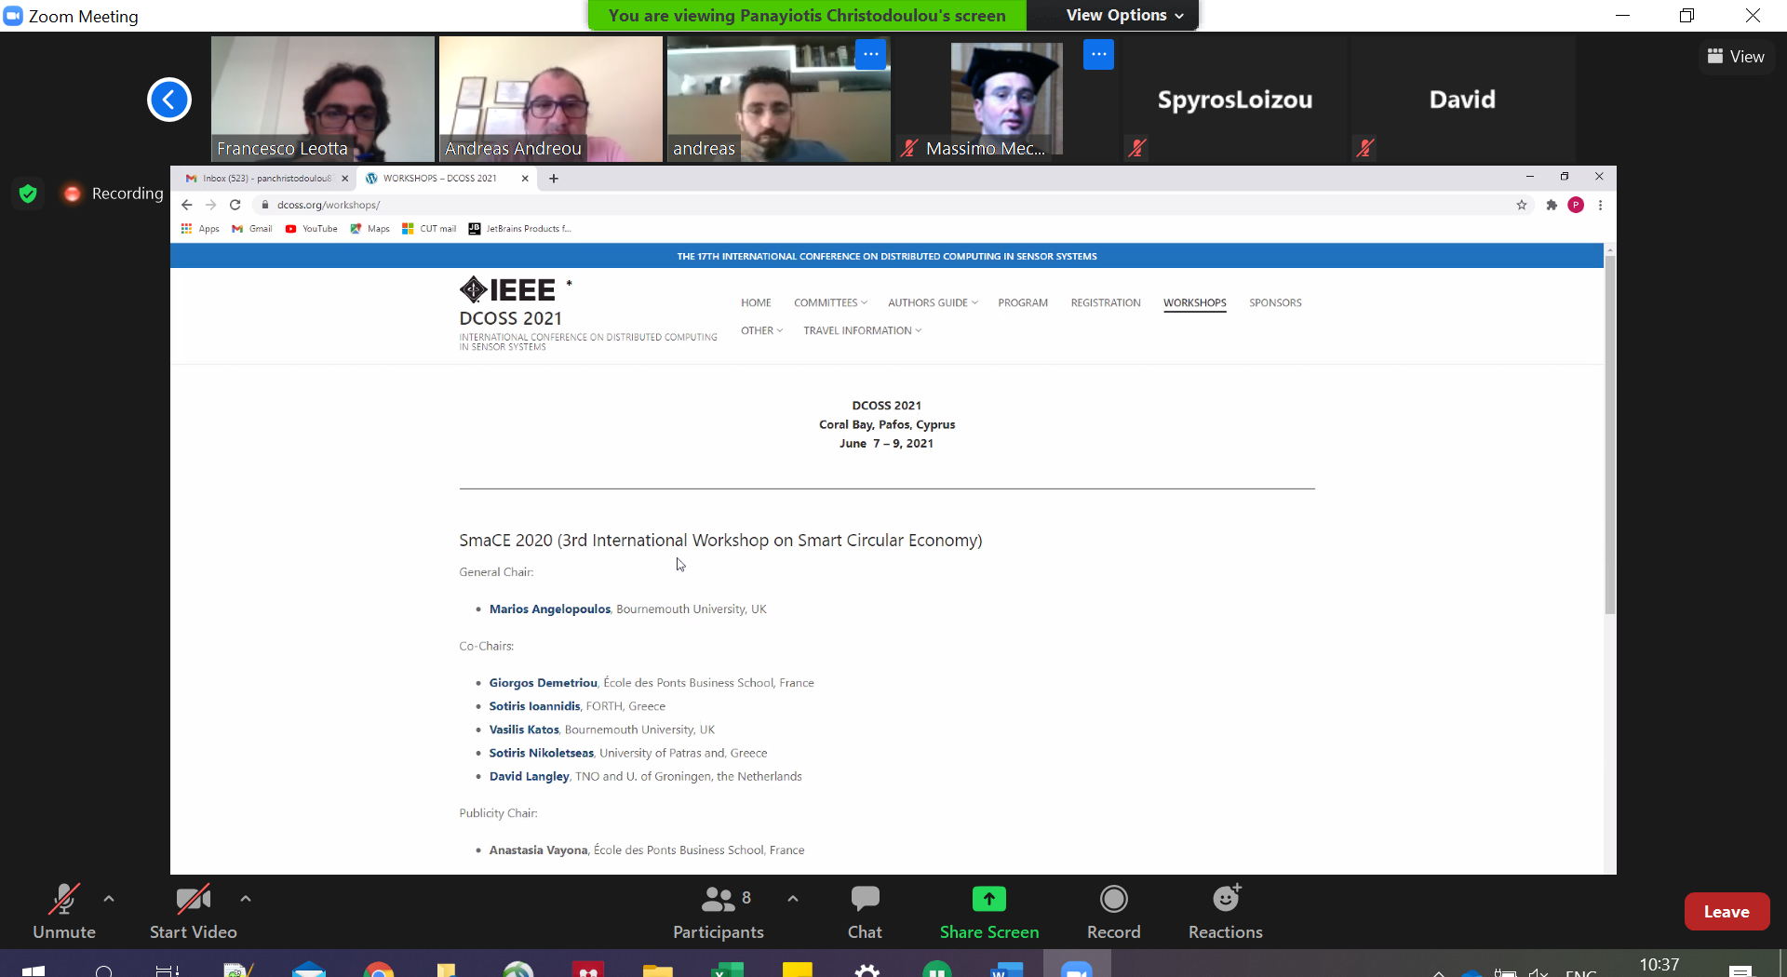Expand audio settings arrow beside Unmute
This screenshot has width=1787, height=977.
pyautogui.click(x=109, y=899)
